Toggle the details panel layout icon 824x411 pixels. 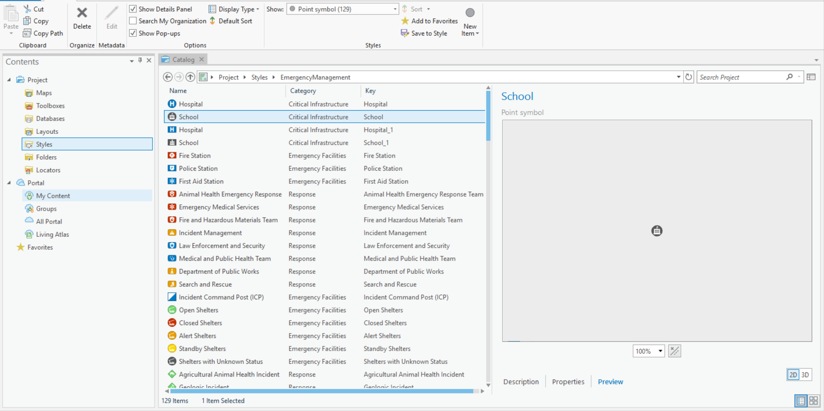point(811,77)
